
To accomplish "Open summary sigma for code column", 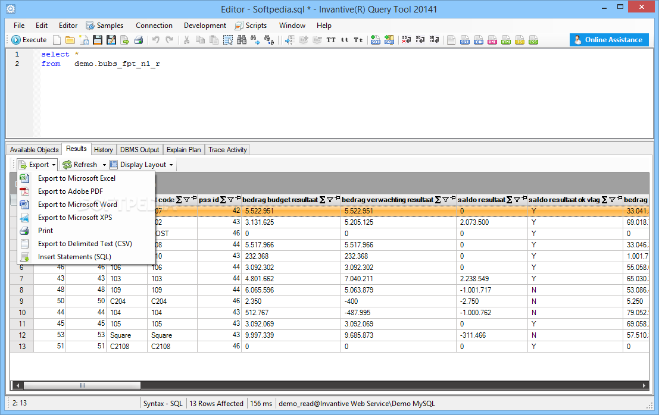I will (179, 200).
